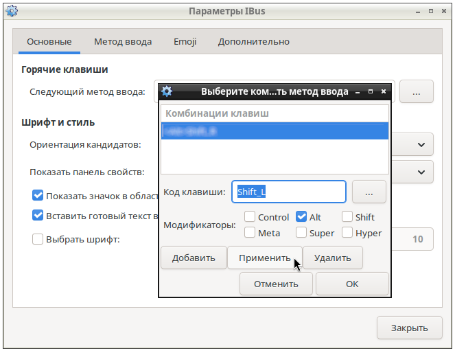Screen dimensions: 455x351
Task: Click ellipsis button next to Следующий метод ввода
Action: pos(417,91)
